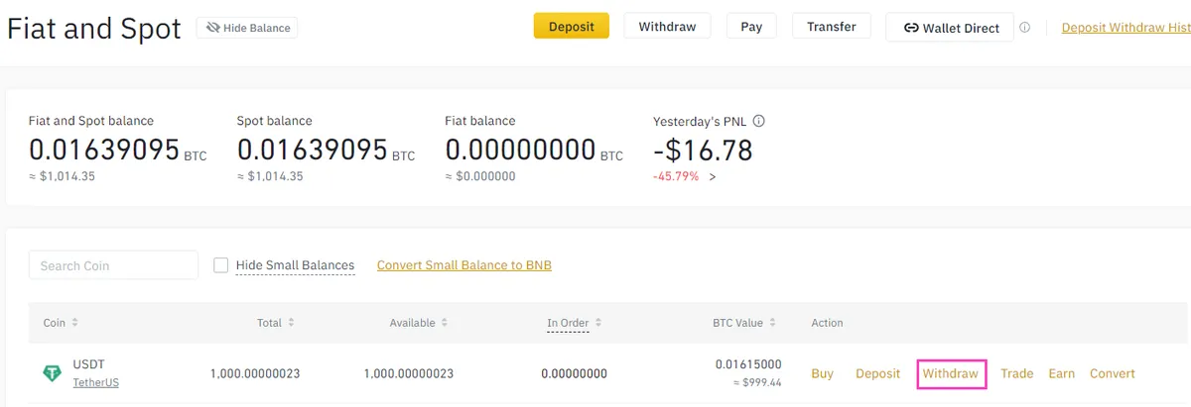
Task: Click Convert Small Balance to BNB link
Action: (x=464, y=265)
